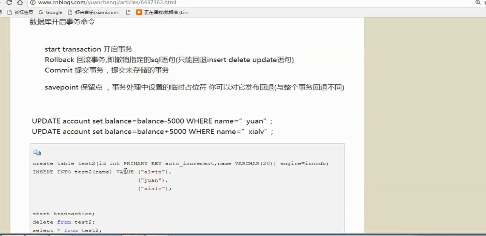Click the Commit 提交事务 description line
The width and height of the screenshot is (486, 236).
tap(107, 70)
